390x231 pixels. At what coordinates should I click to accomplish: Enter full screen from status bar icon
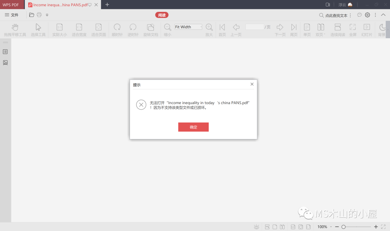click(x=383, y=227)
